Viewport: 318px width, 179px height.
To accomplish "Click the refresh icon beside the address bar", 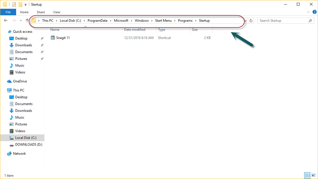I will coord(251,20).
